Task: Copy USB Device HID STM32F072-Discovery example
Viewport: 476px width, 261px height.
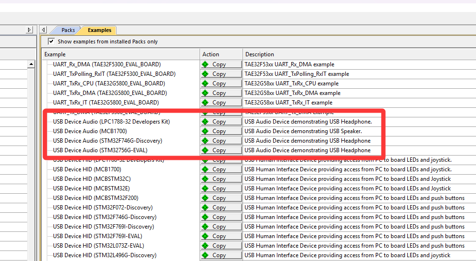Action: tap(222, 208)
